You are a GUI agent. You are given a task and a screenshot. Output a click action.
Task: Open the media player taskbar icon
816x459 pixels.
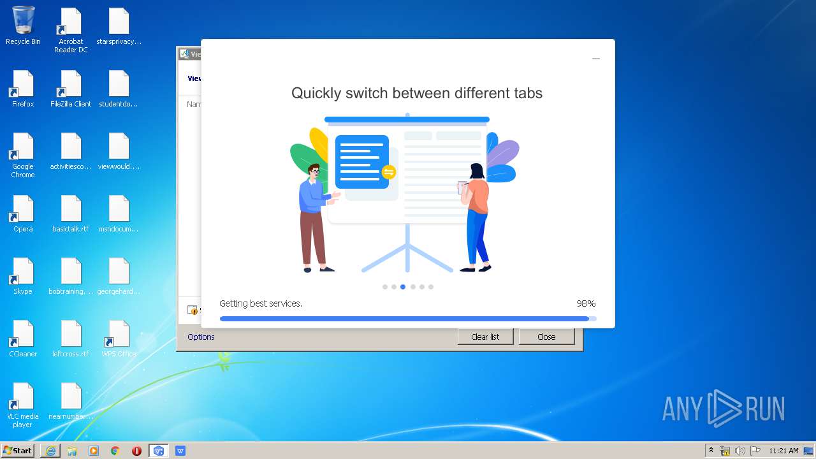tap(94, 451)
